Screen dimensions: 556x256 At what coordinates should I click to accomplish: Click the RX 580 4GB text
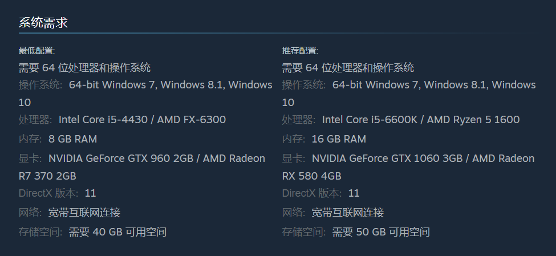click(312, 176)
